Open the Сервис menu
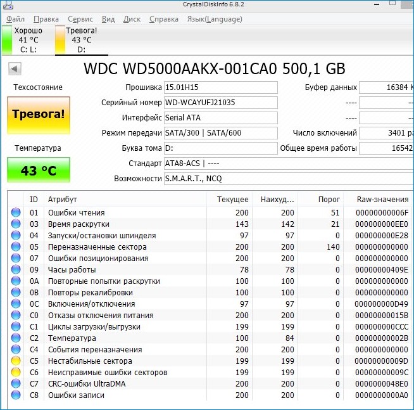This screenshot has height=410, width=414. [x=80, y=19]
